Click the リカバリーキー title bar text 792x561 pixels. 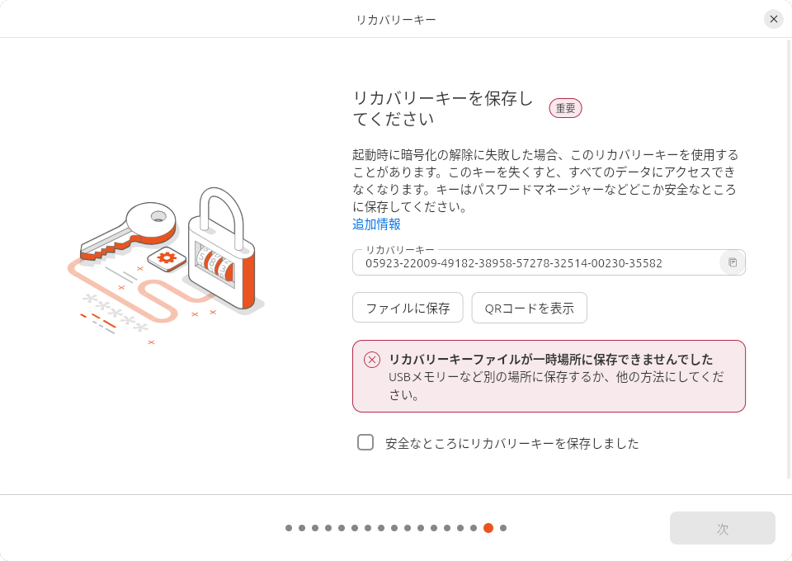(x=396, y=19)
